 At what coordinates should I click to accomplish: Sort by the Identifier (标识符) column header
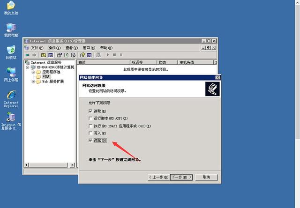click(143, 62)
